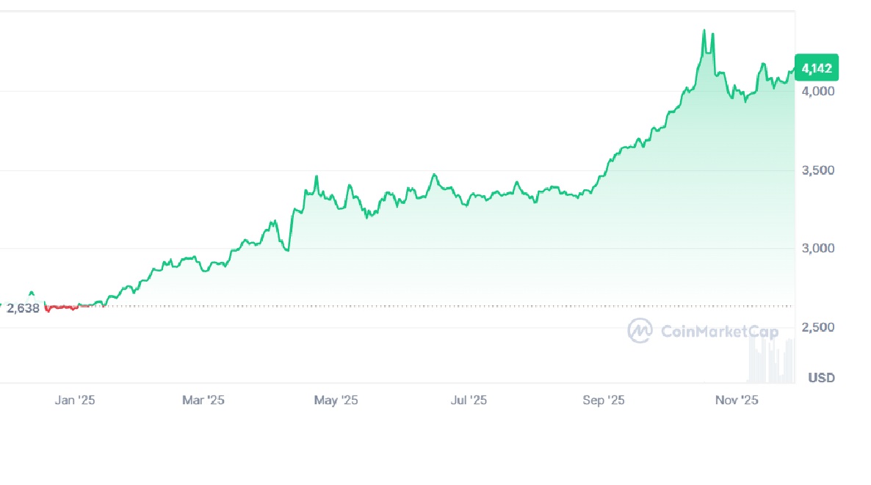
Task: Click the 4,000 y-axis label
Action: tap(817, 92)
